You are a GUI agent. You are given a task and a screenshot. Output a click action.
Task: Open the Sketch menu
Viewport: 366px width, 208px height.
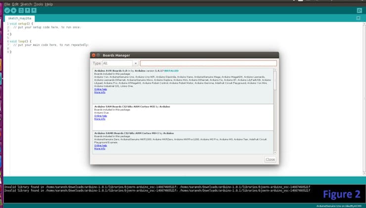(26, 4)
